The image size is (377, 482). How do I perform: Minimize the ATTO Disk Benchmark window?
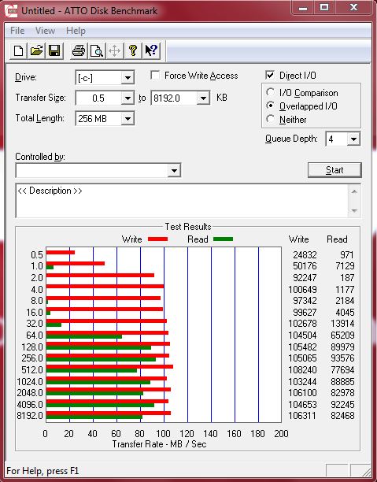click(303, 7)
